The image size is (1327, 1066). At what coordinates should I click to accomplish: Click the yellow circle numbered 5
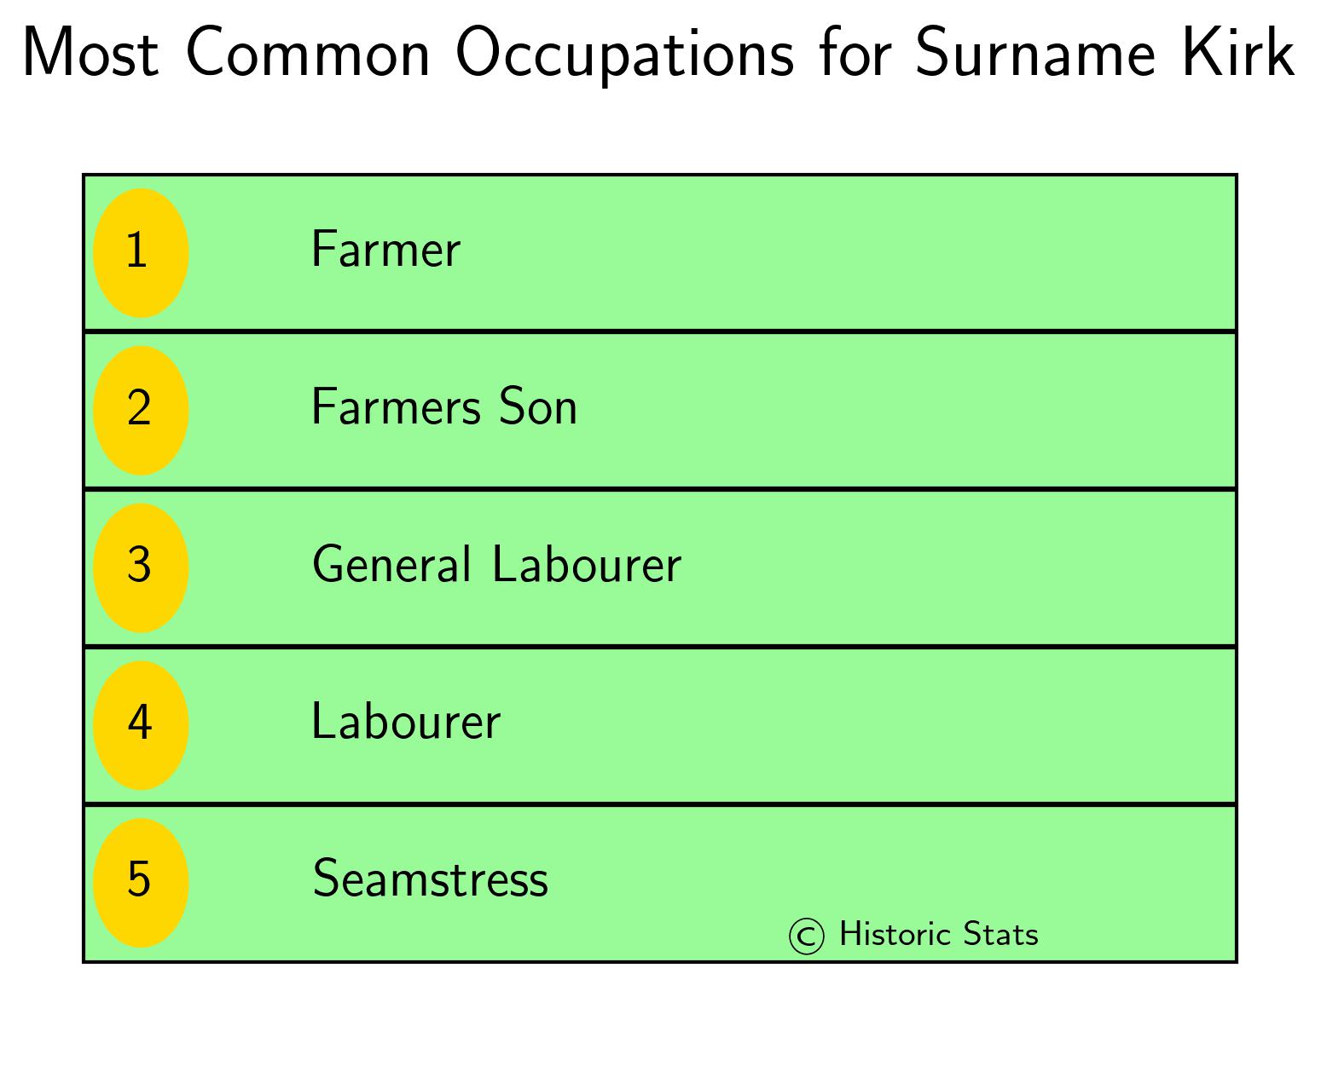(x=141, y=883)
